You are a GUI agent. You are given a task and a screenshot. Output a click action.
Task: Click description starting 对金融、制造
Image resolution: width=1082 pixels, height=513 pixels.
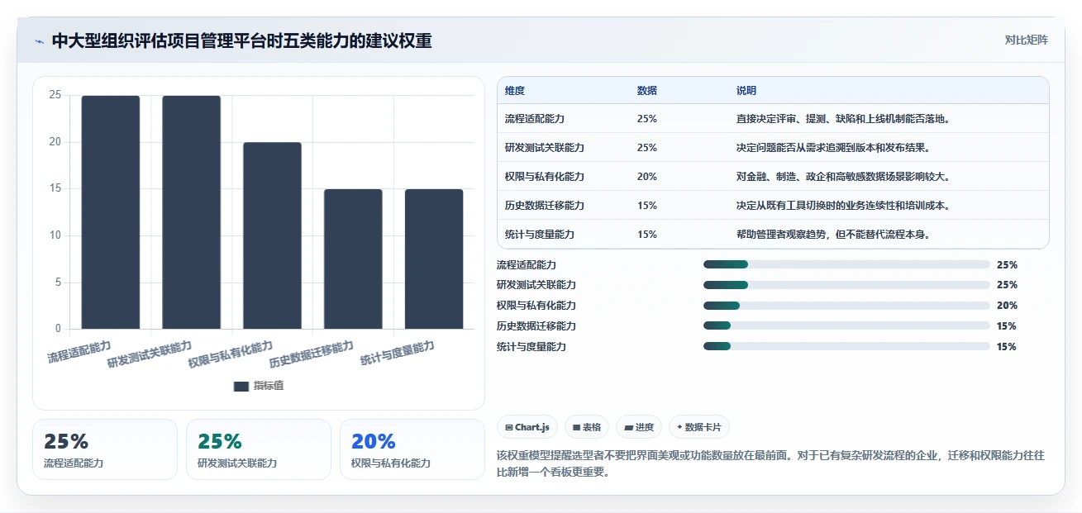843,177
